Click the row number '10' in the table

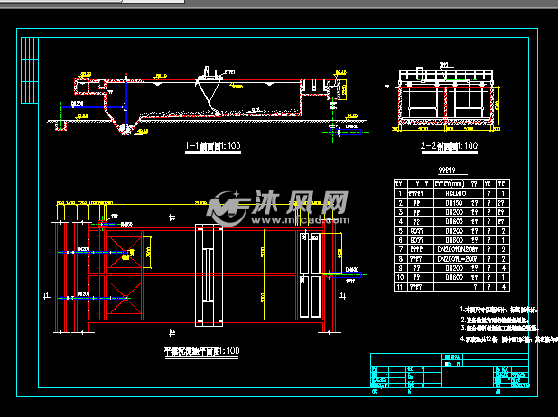[x=400, y=277]
